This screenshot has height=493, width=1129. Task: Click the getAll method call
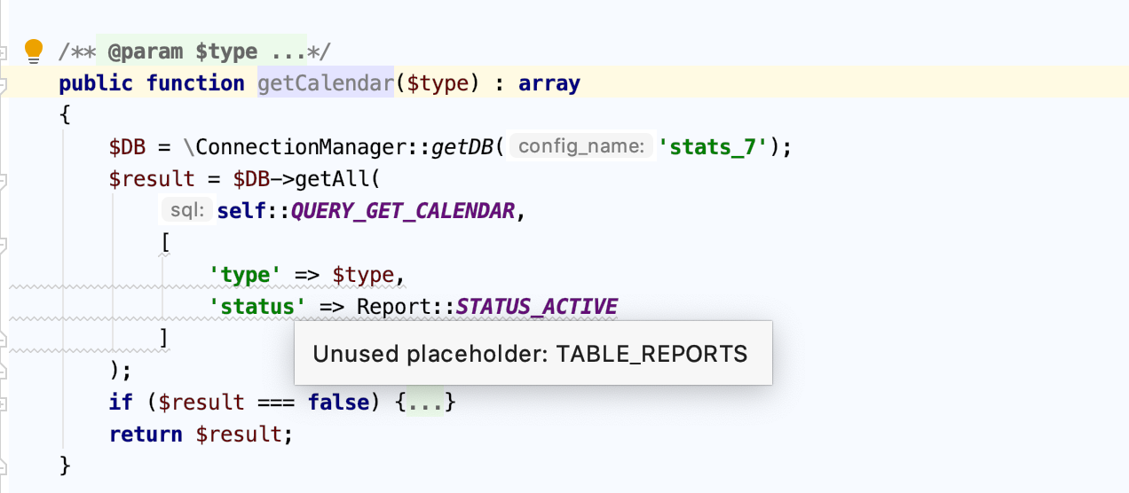tap(331, 179)
